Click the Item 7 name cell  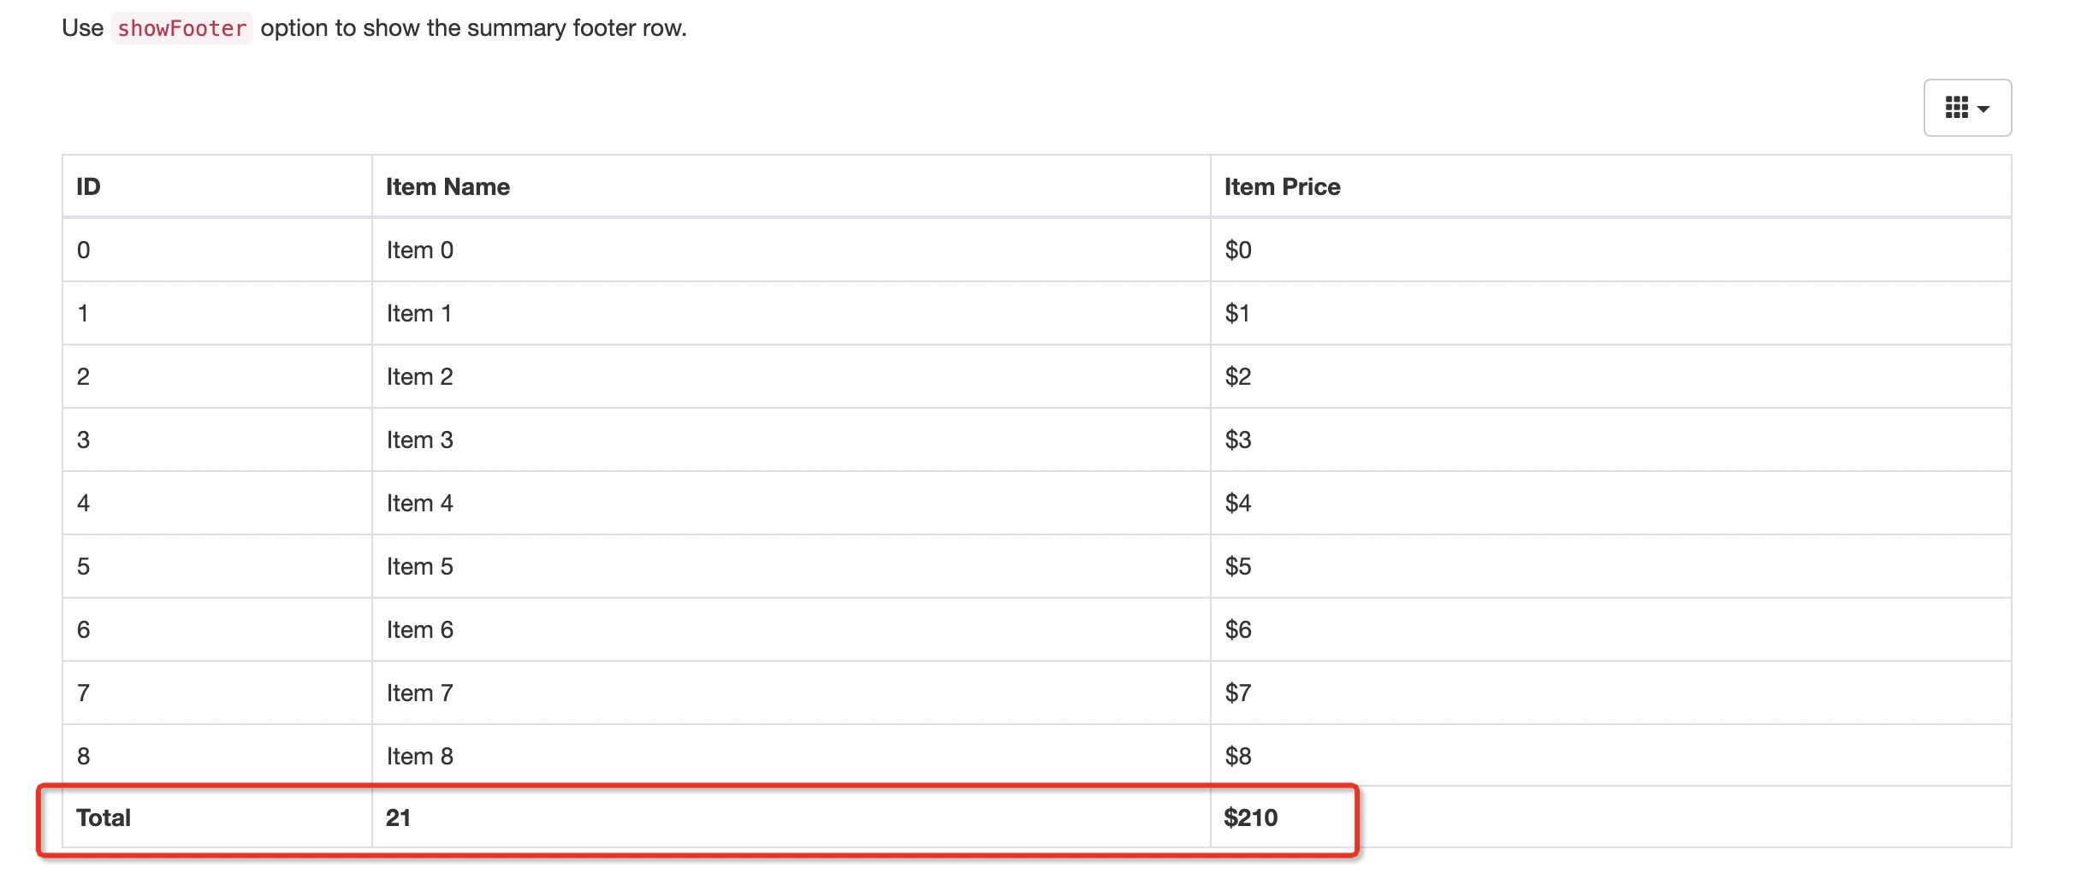pos(791,693)
